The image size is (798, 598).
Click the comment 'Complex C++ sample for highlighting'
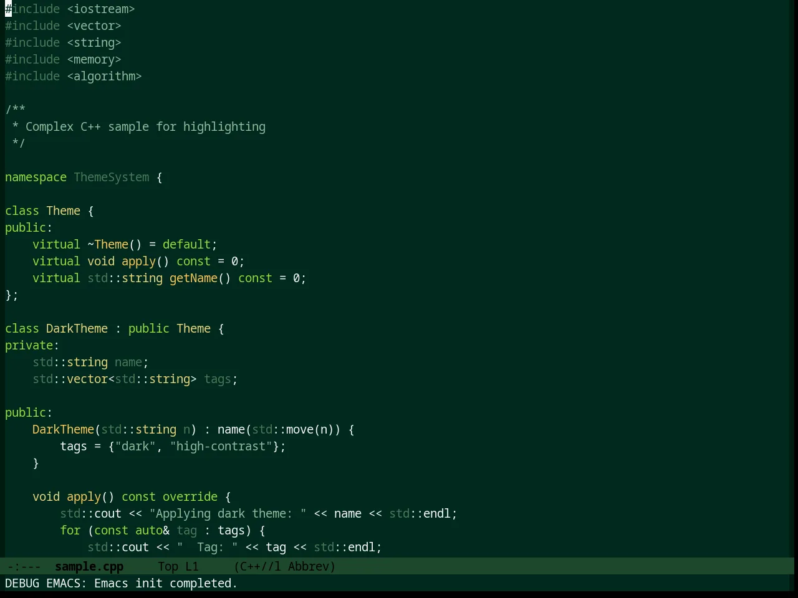click(x=145, y=127)
